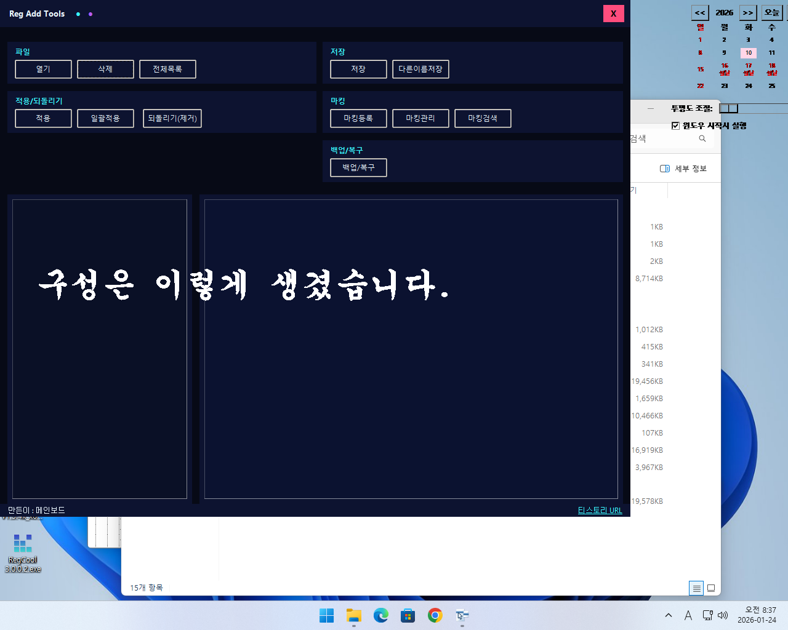Click the 적용 apply button
Screen dimensions: 788x630
coord(43,118)
